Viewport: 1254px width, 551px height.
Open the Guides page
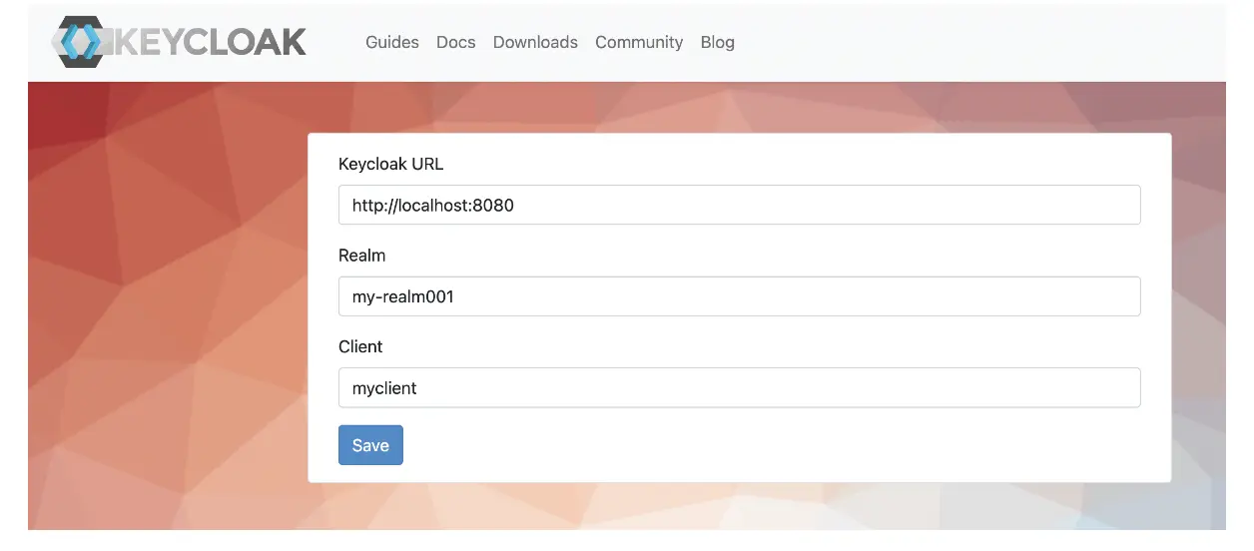click(392, 42)
